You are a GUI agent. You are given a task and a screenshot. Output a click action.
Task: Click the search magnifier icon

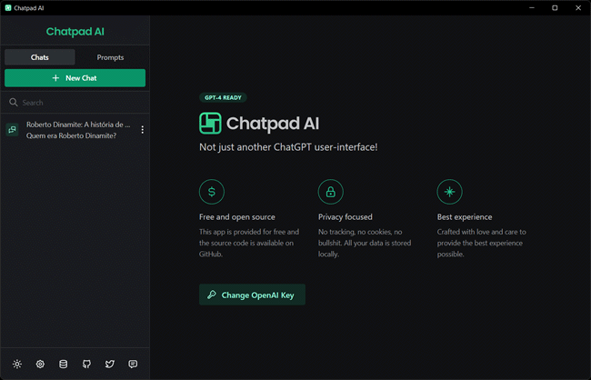point(14,103)
